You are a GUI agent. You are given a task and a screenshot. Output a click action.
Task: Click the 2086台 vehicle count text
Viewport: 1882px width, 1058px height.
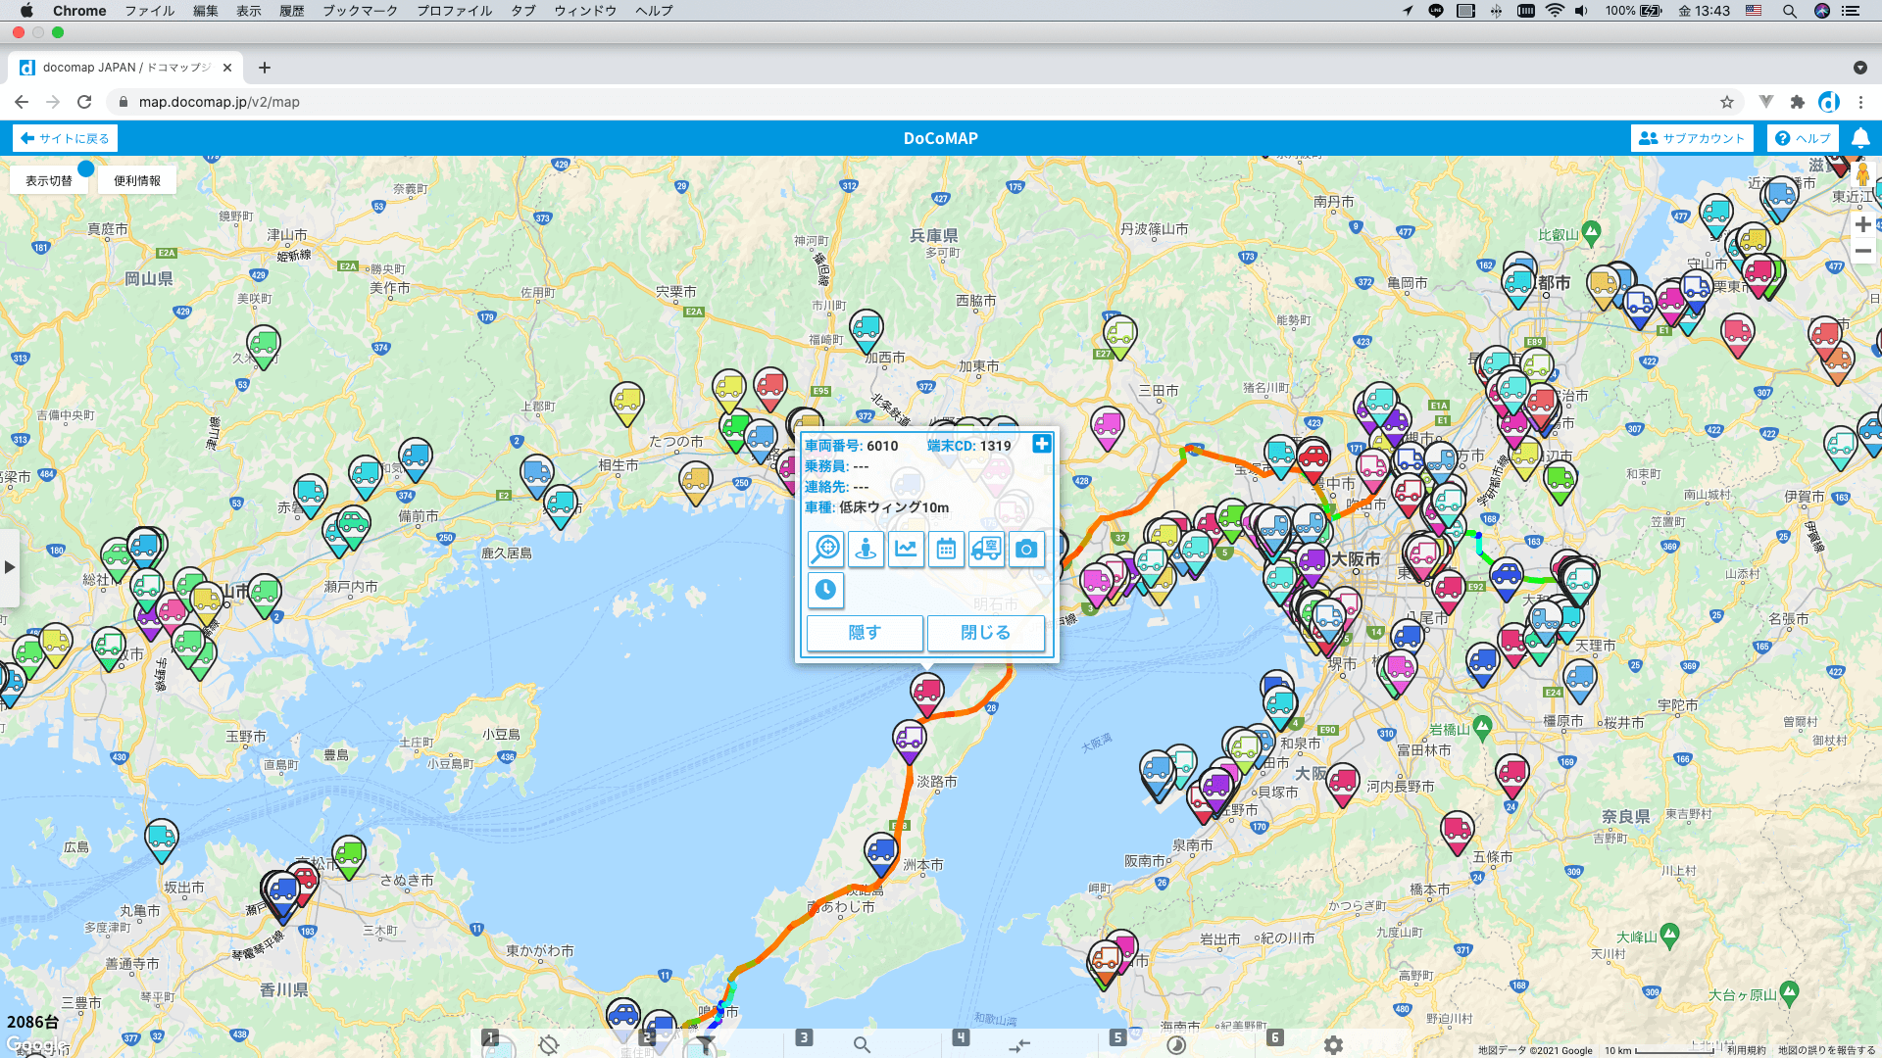click(32, 1022)
